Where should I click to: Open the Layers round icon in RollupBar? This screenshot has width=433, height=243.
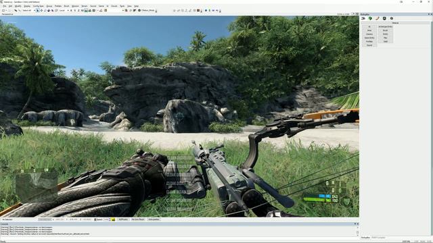[x=392, y=18]
